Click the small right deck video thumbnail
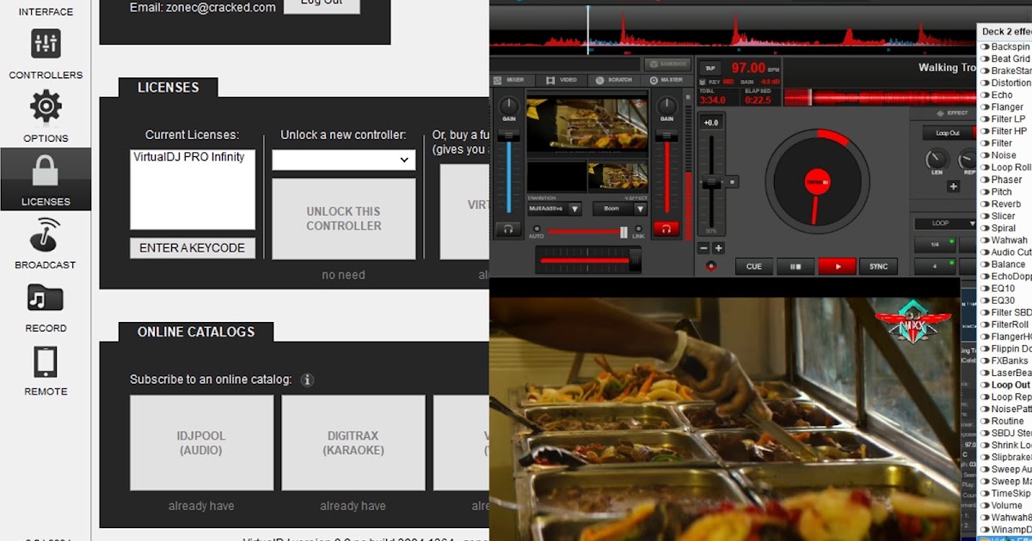Viewport: 1032px width, 541px height. (x=617, y=177)
